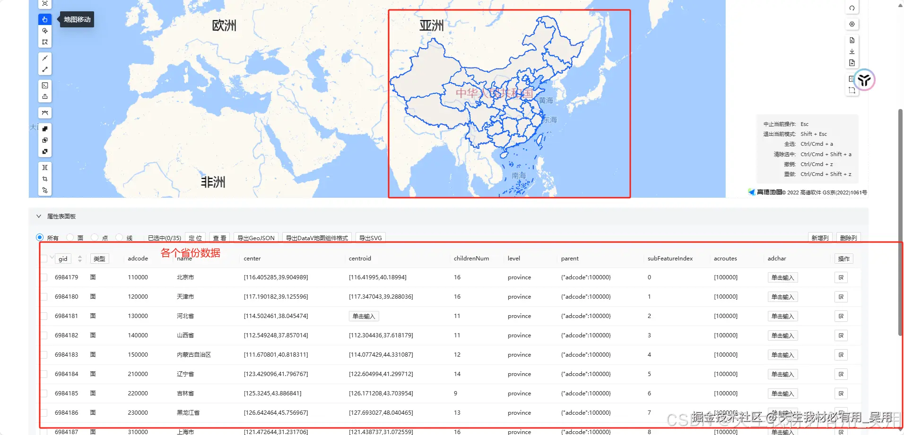
Task: Select the 面 radio button
Action: pos(70,237)
